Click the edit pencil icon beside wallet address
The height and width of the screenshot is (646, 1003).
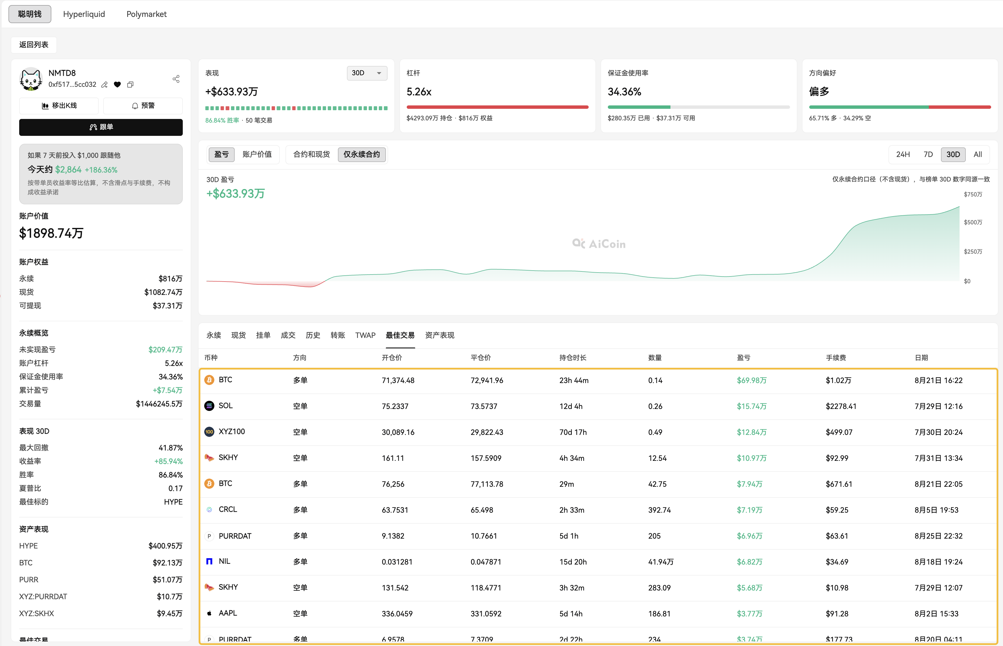point(104,85)
